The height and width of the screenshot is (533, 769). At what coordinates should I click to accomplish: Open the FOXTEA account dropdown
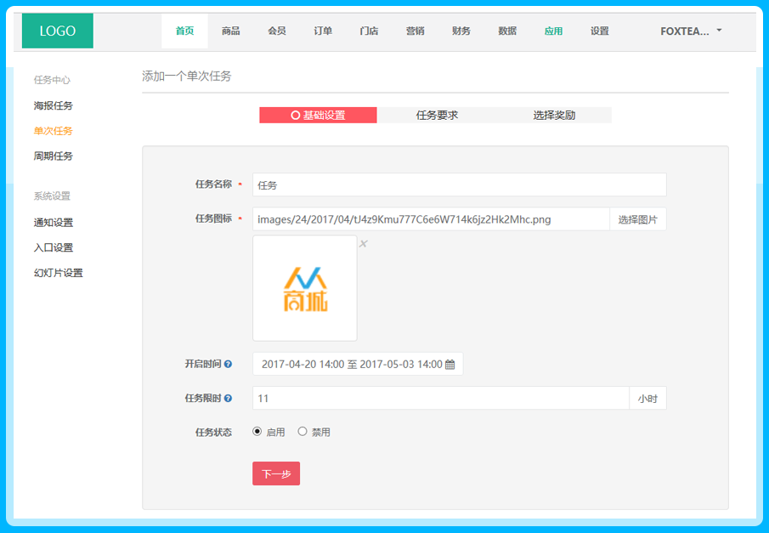691,31
